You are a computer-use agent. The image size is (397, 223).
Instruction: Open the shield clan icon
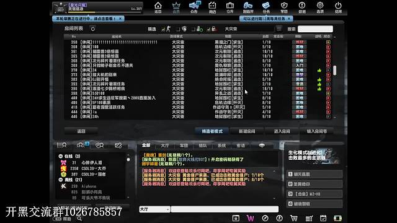click(x=284, y=7)
